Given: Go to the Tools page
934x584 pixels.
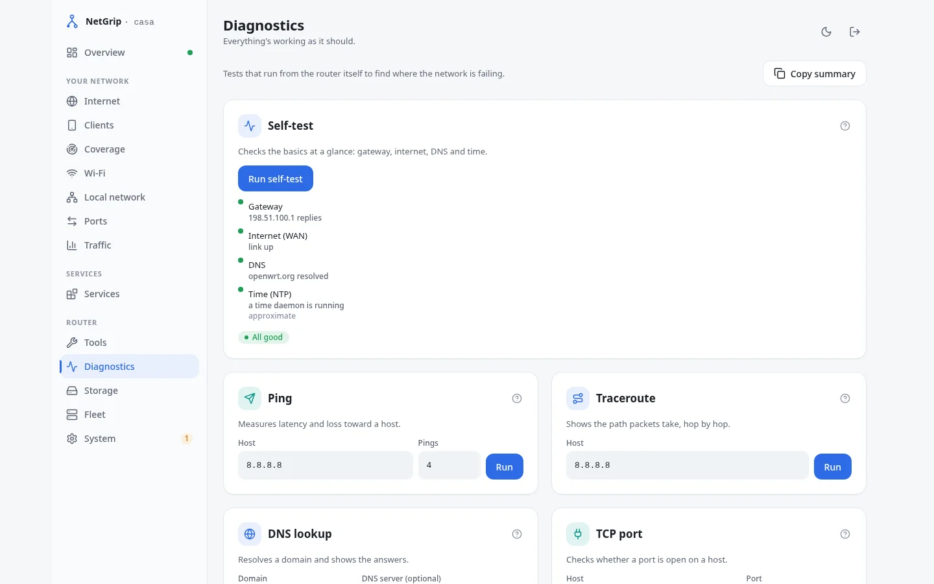Looking at the screenshot, I should 130,343.
